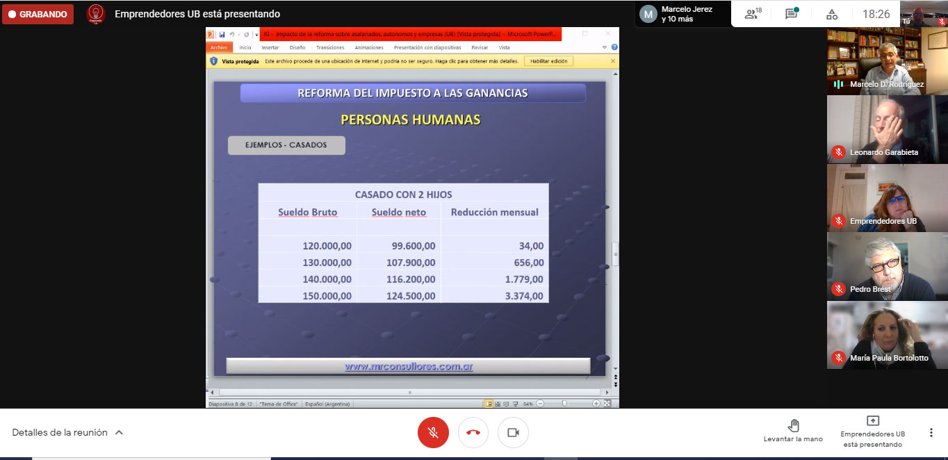Click the PowerPoint save disk icon
The image size is (948, 460).
222,34
